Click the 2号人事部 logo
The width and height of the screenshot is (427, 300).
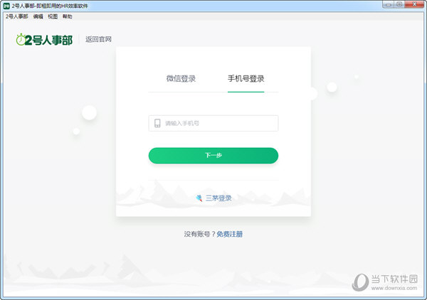[44, 40]
